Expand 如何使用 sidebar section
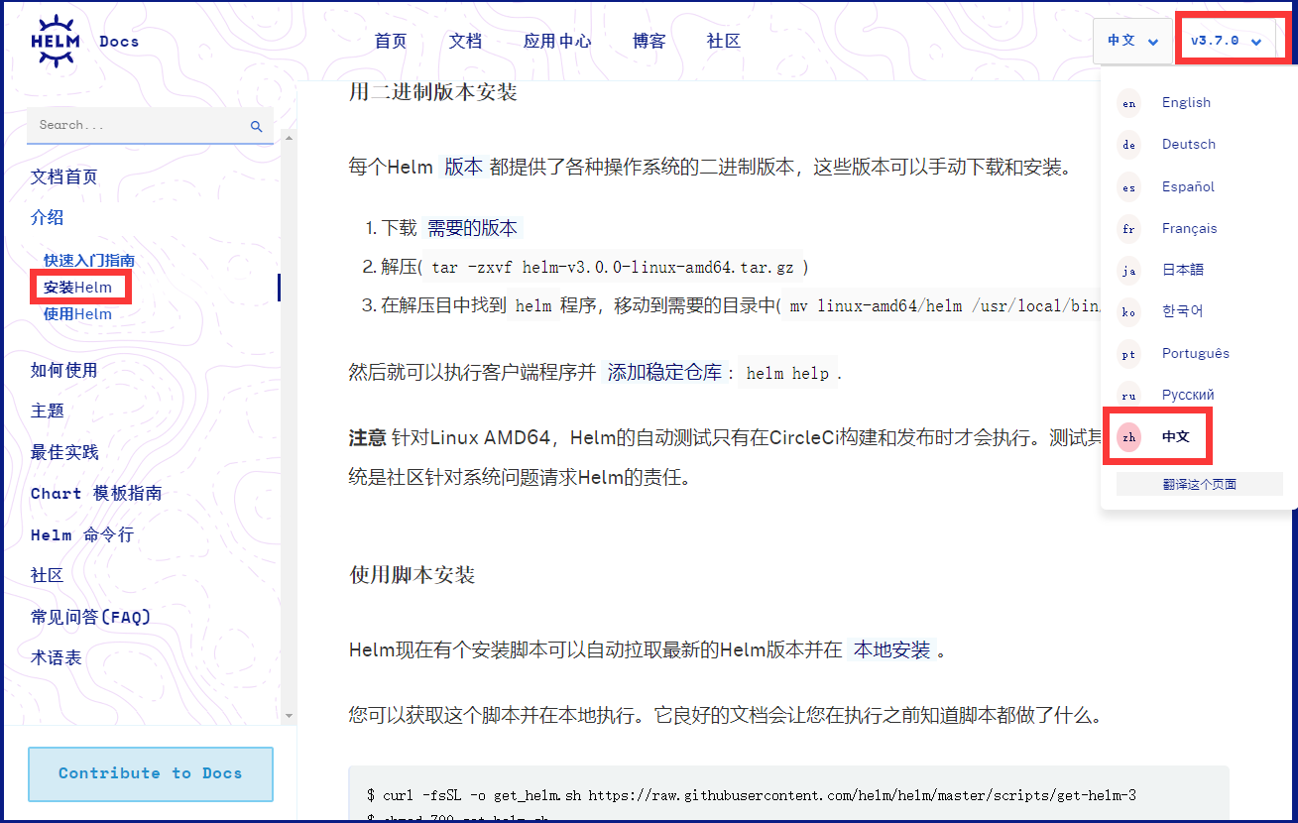Image resolution: width=1298 pixels, height=823 pixels. coord(64,371)
